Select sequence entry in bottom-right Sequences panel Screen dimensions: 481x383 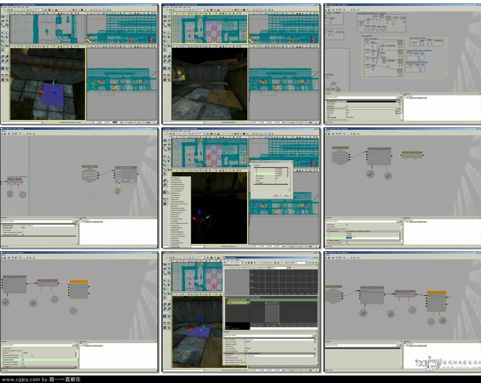pyautogui.click(x=417, y=346)
